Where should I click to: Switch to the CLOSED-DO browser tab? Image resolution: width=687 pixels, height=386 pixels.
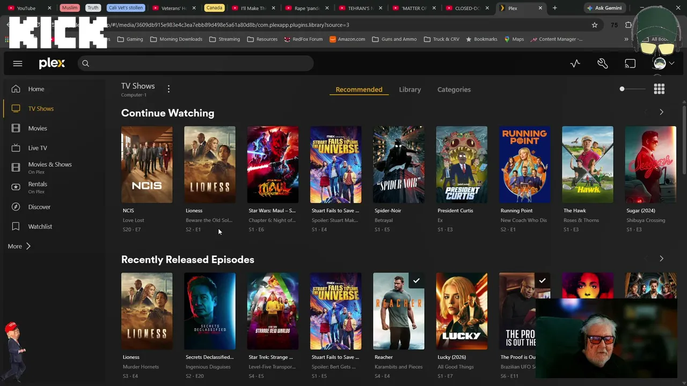point(468,8)
